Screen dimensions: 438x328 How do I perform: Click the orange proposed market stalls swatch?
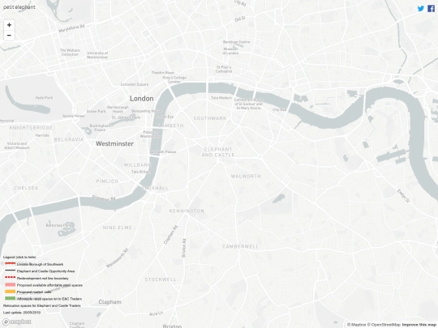coord(10,292)
